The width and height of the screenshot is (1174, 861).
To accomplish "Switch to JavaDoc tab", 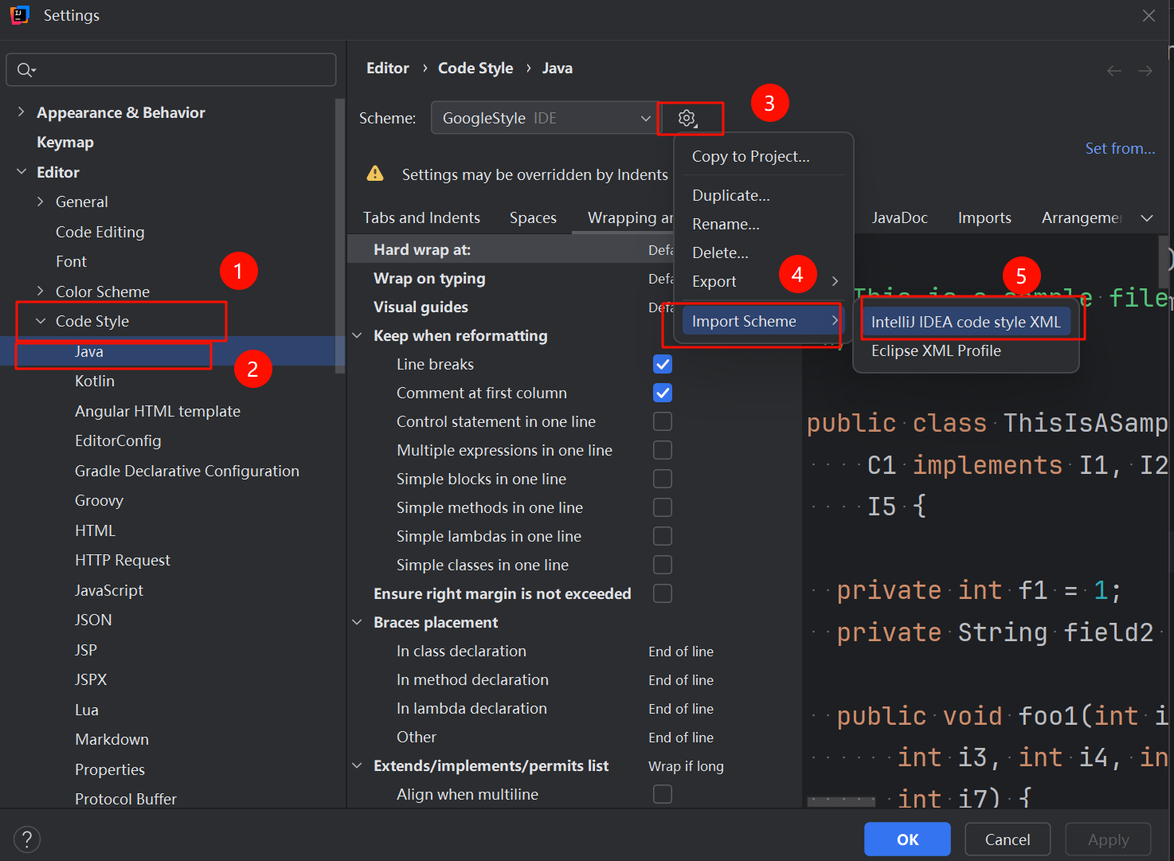I will click(899, 217).
